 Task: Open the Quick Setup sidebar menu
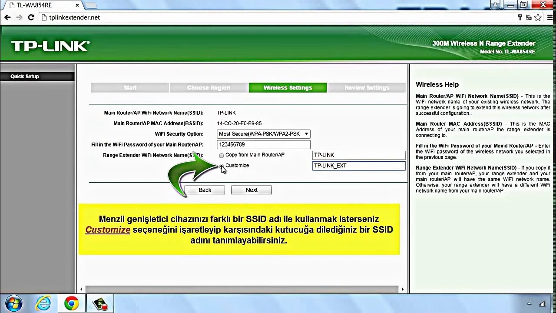(25, 77)
